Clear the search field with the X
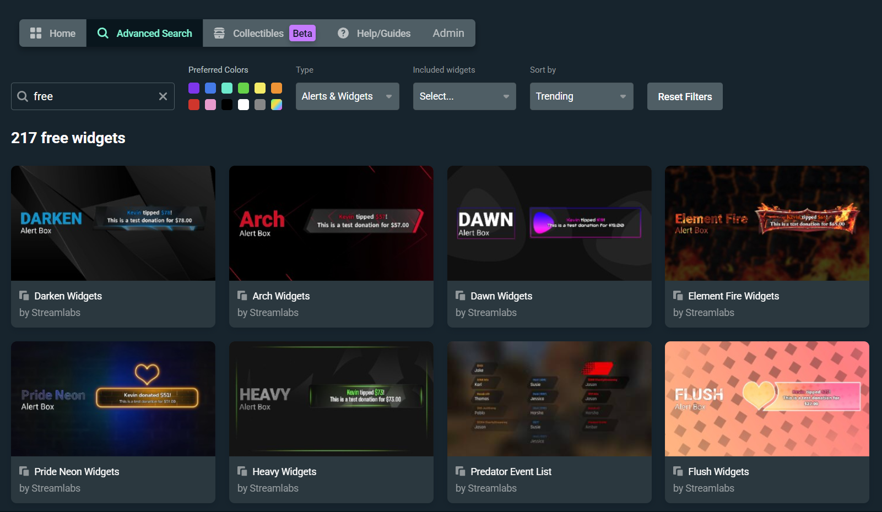 tap(163, 96)
